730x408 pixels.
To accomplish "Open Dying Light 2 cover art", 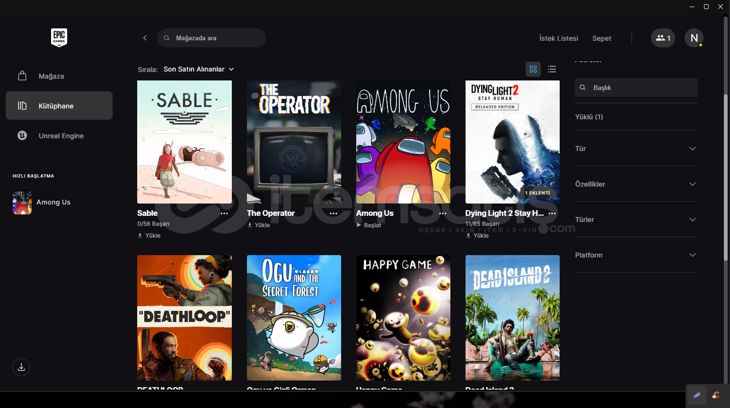I will [x=512, y=142].
